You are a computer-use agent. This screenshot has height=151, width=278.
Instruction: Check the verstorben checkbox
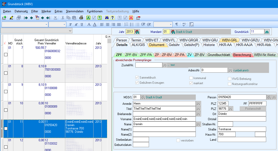[178, 140]
